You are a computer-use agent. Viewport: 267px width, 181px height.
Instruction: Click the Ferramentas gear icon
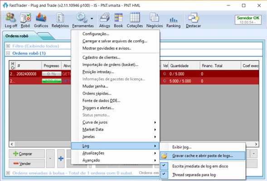(81, 18)
